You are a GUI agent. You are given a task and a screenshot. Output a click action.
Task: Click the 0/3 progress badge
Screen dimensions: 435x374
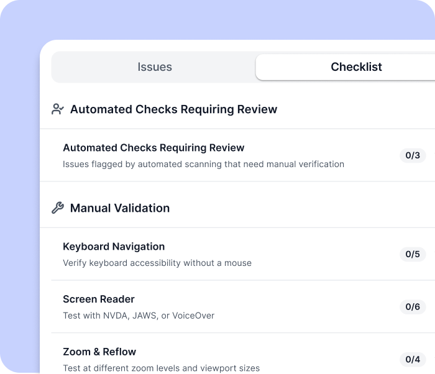pyautogui.click(x=413, y=155)
